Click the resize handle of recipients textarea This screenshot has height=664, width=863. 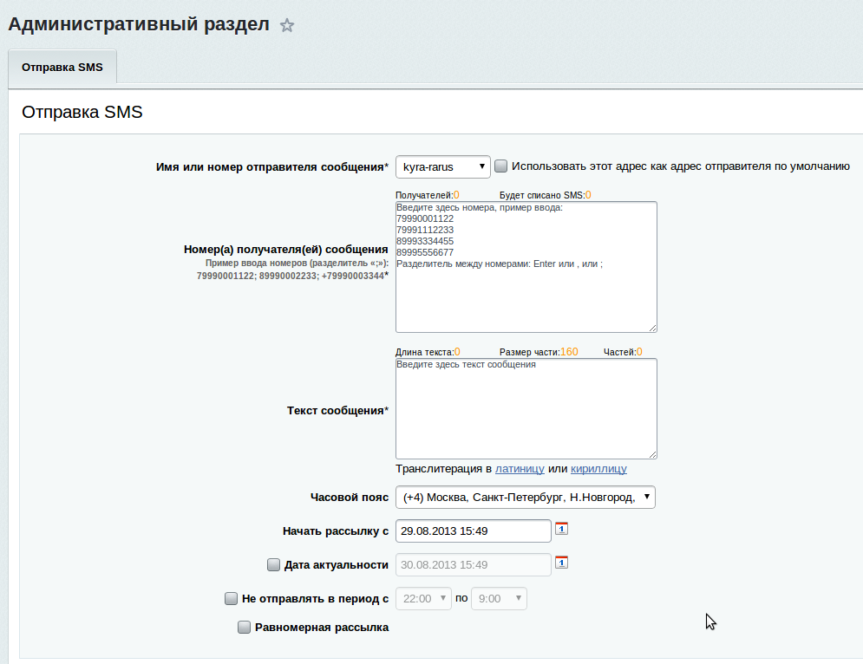(x=651, y=327)
